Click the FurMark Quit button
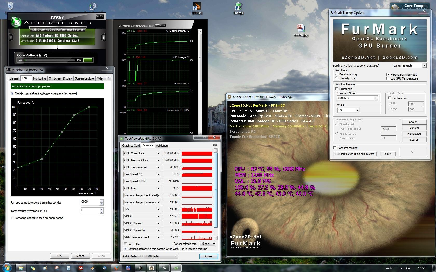436x272 pixels. click(388, 154)
